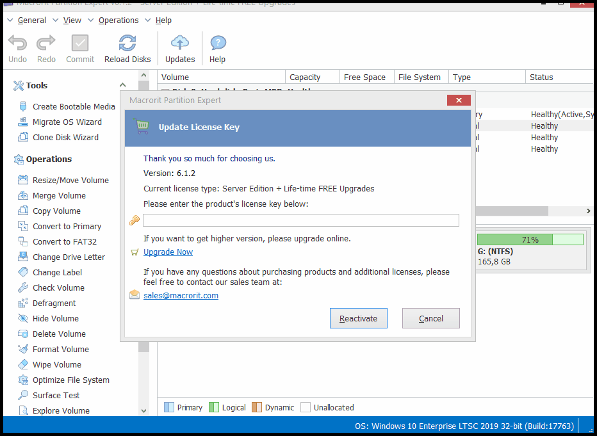Sort by the Capacity column header

(x=312, y=77)
